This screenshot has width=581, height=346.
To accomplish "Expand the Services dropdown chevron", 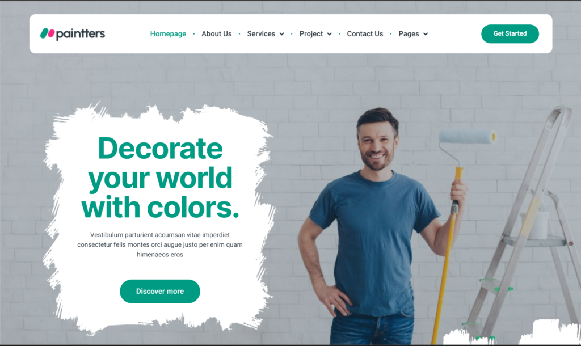I will [281, 34].
